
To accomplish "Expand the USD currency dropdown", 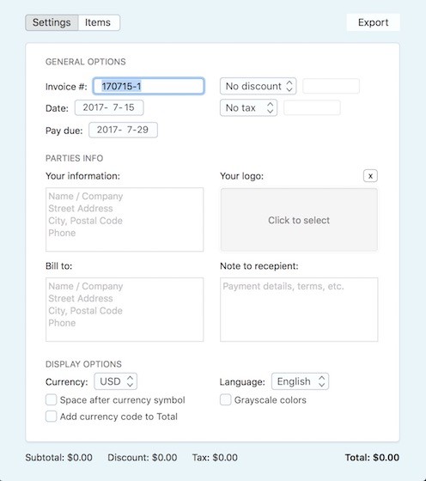I will [116, 381].
